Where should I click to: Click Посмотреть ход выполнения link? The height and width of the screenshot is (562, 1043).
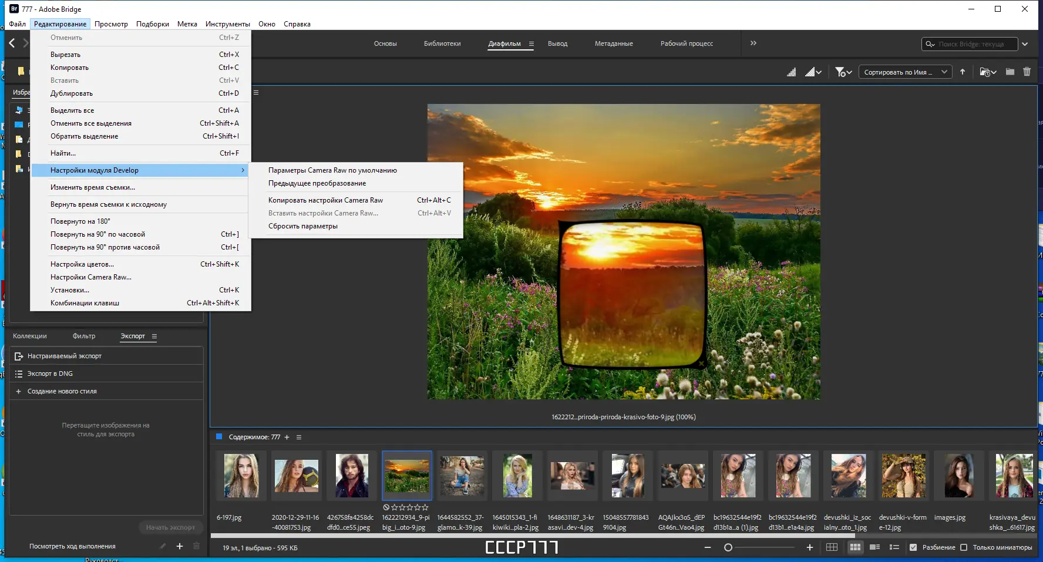point(72,546)
